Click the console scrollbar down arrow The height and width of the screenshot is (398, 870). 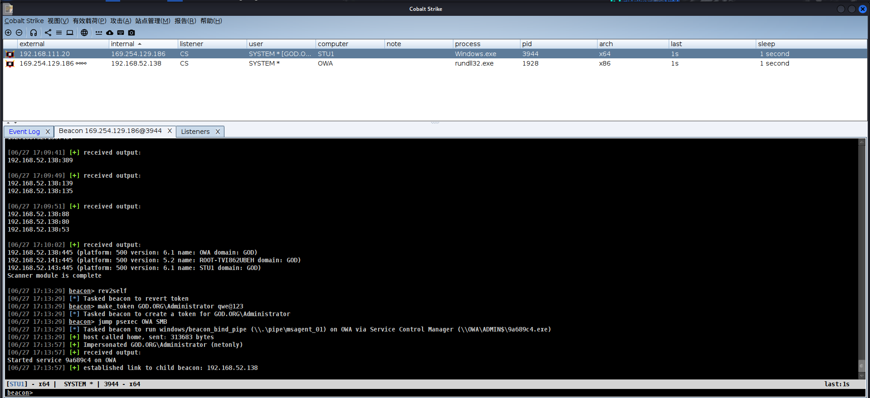(862, 375)
